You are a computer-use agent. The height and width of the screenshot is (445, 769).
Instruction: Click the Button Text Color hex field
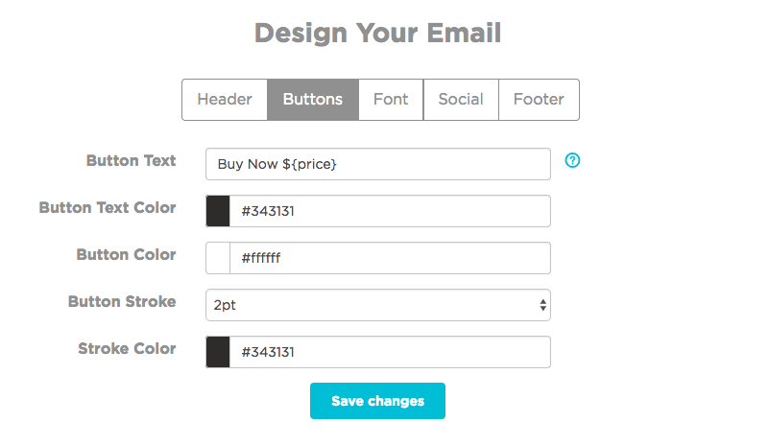389,211
